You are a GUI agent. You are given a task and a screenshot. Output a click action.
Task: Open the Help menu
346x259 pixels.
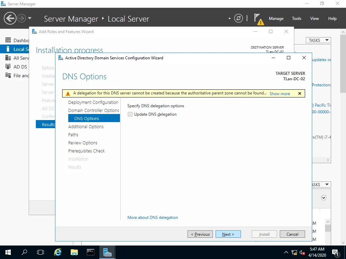[x=332, y=19]
